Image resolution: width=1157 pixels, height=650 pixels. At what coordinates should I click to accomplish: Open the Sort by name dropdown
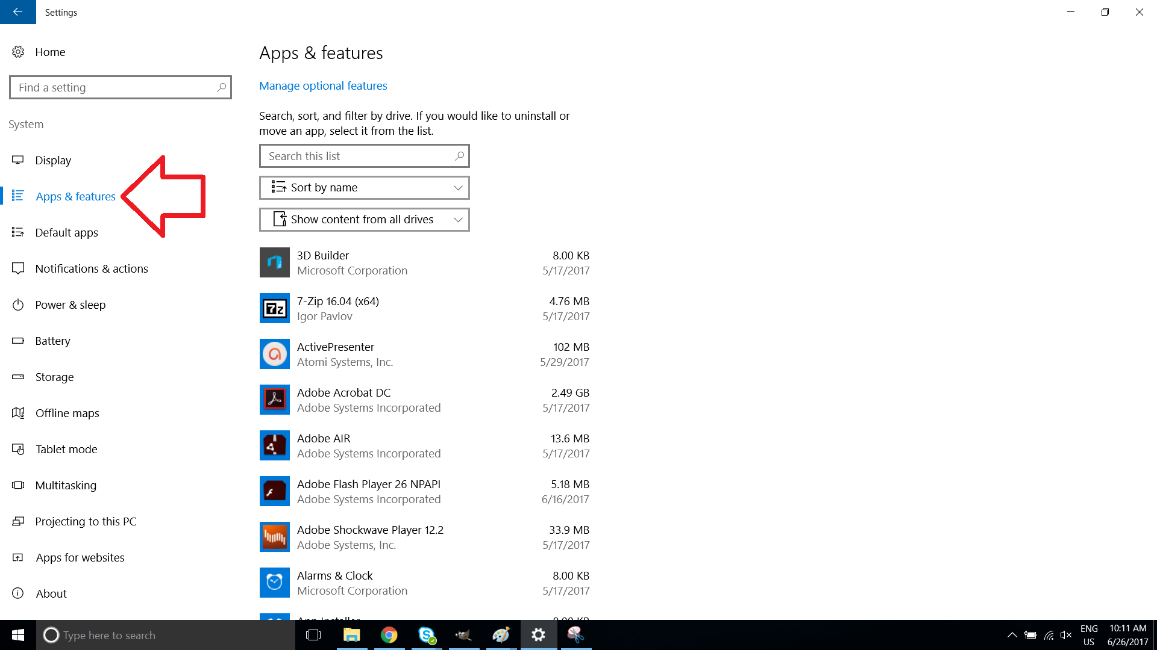(364, 187)
